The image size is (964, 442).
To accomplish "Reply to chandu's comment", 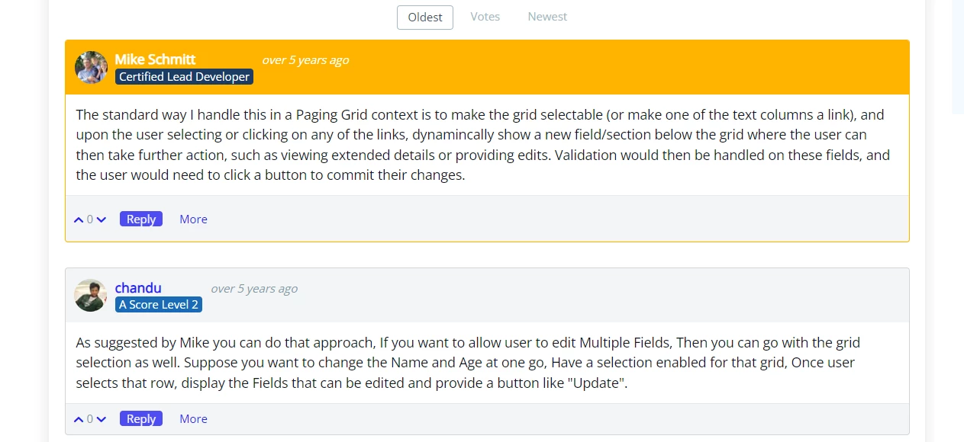I will point(141,419).
